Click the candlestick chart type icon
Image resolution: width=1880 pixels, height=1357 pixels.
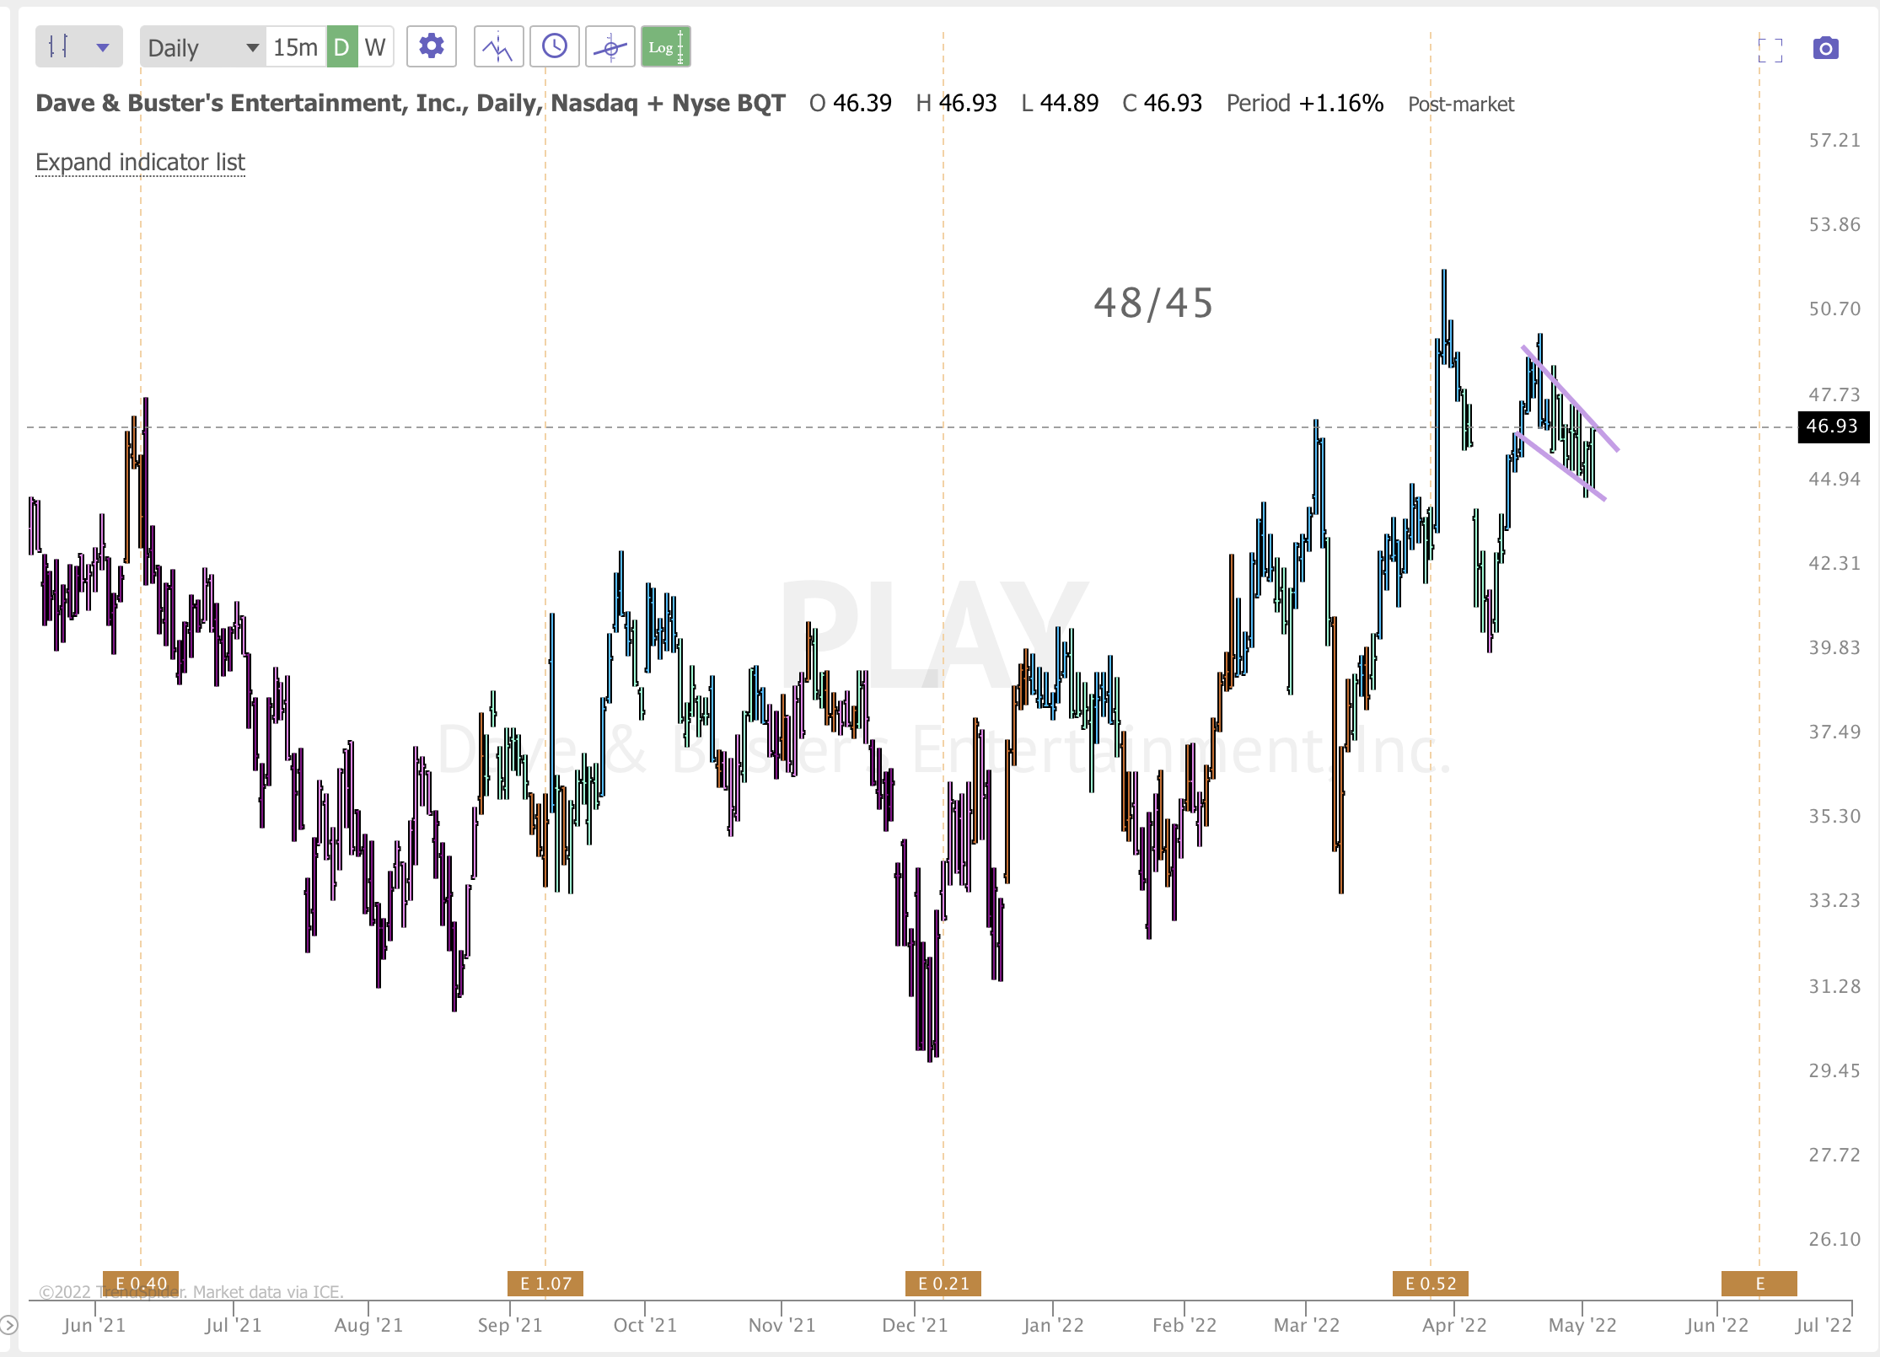(59, 46)
